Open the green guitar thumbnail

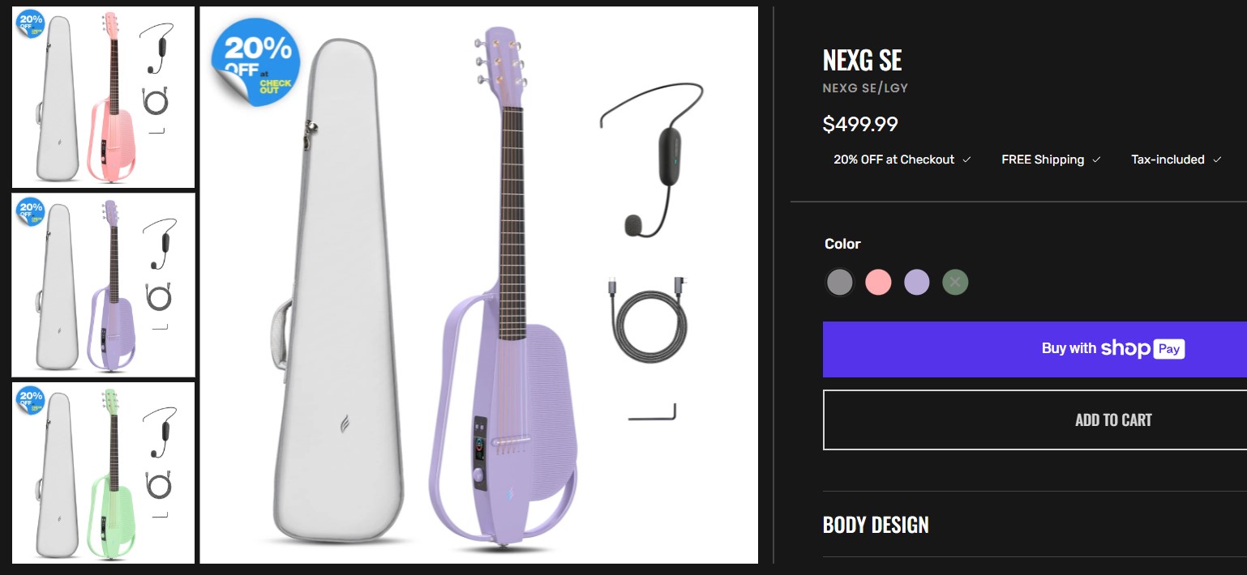click(103, 473)
